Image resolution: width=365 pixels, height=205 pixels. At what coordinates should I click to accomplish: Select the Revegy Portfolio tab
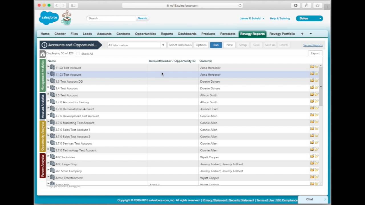[282, 34]
